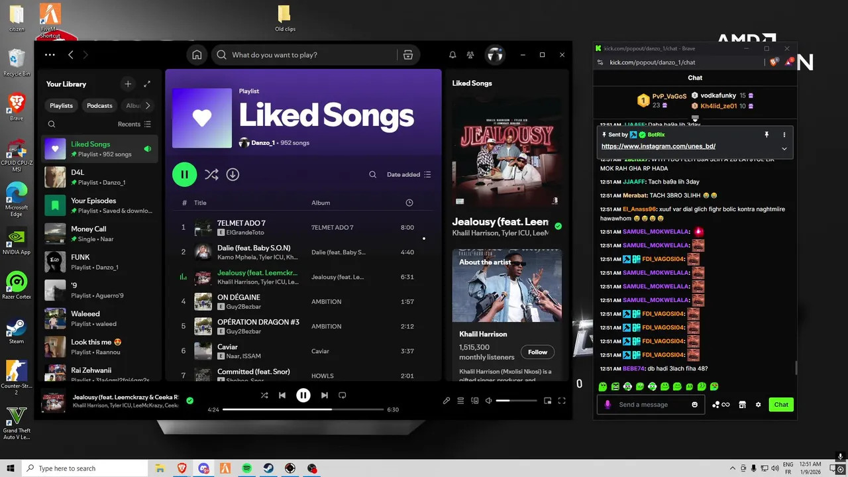Search within Liked Songs playlist
The width and height of the screenshot is (848, 477).
click(372, 175)
